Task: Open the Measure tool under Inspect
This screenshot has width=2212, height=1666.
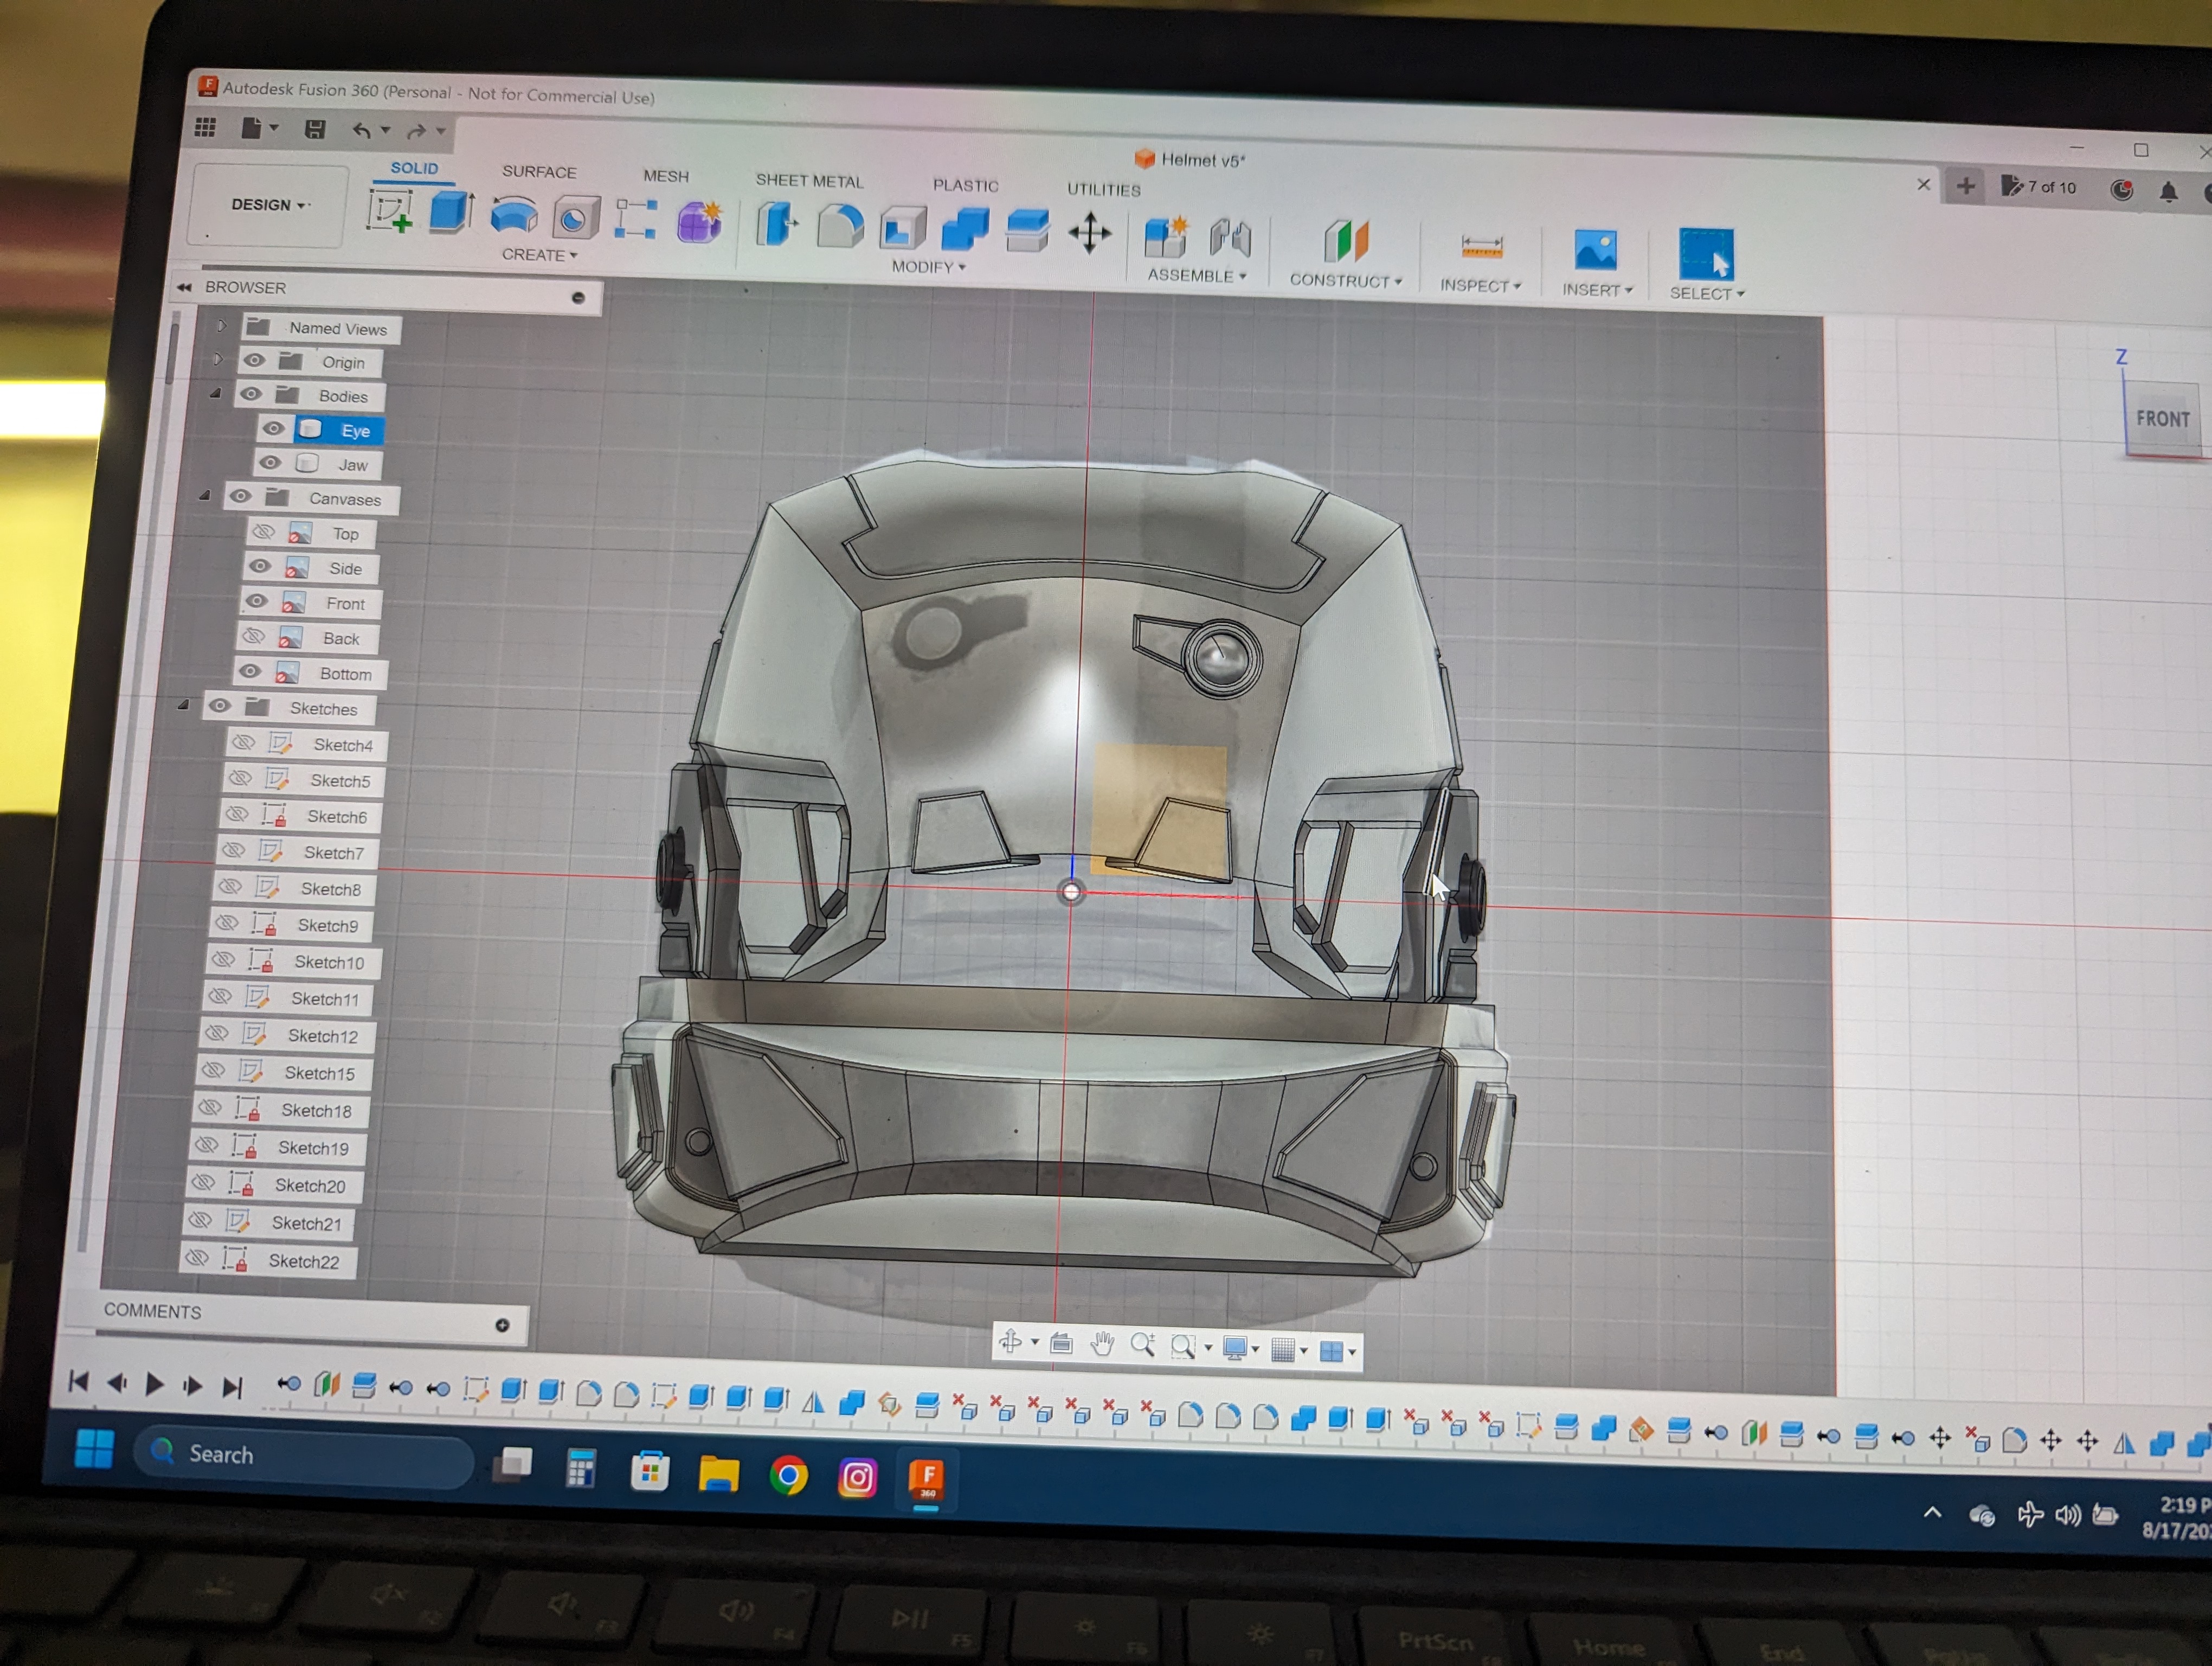Action: point(1481,246)
